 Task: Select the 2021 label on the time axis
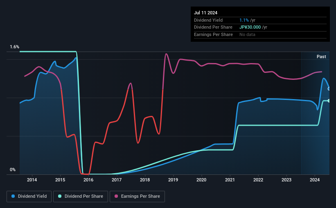(x=230, y=180)
